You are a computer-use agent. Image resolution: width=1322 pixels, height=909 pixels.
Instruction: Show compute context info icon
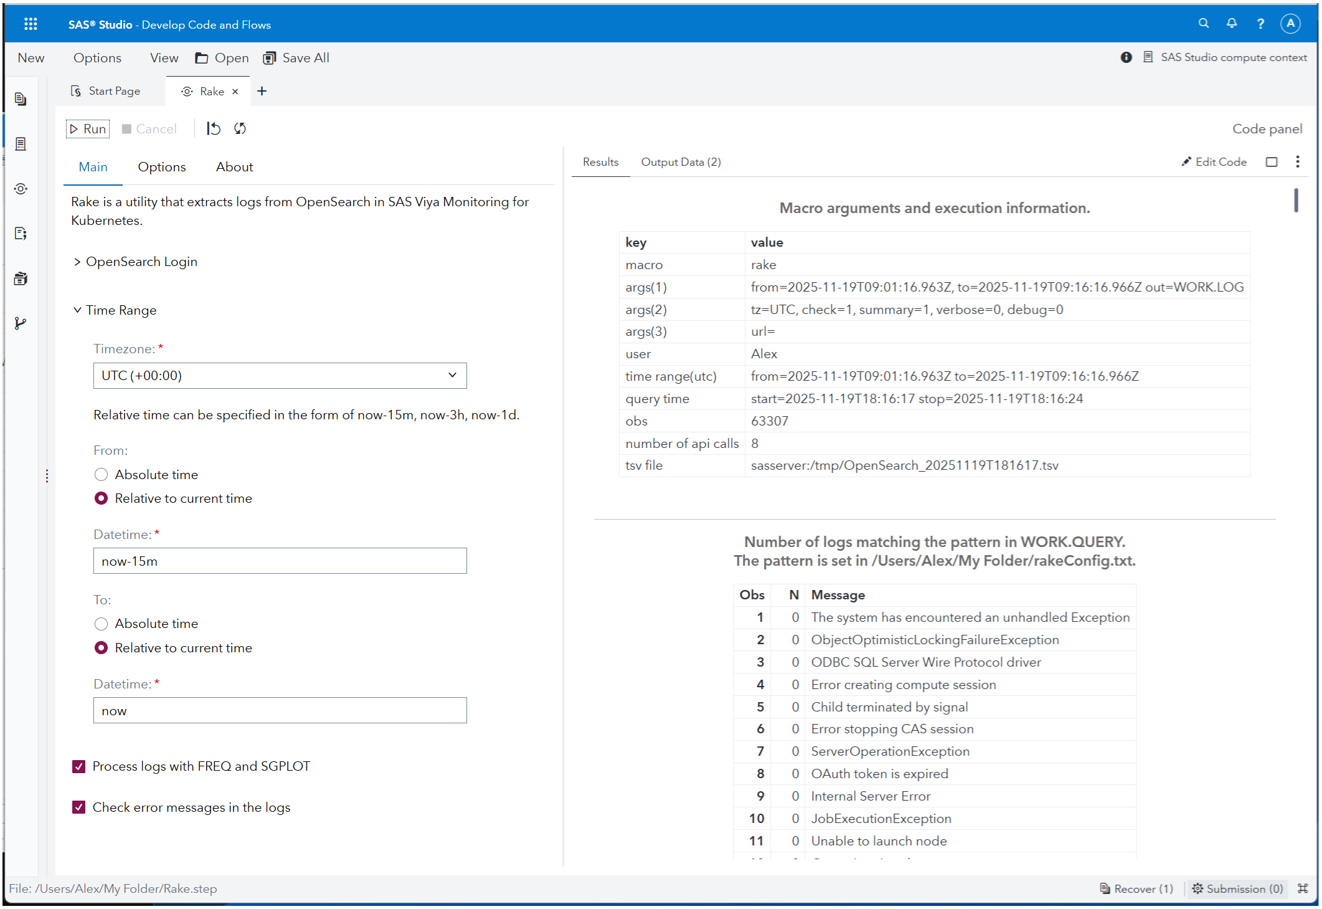pos(1126,57)
